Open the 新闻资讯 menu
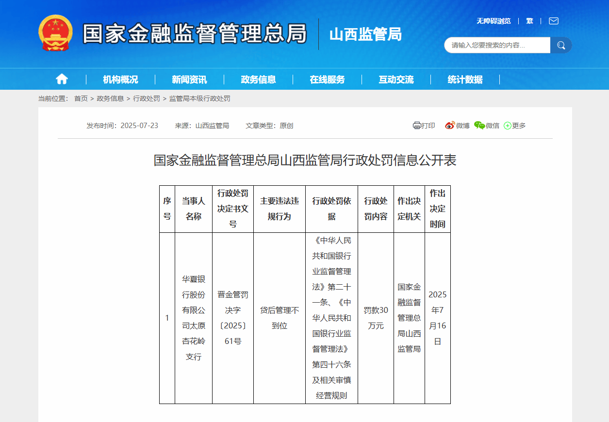This screenshot has width=609, height=422. (x=189, y=80)
